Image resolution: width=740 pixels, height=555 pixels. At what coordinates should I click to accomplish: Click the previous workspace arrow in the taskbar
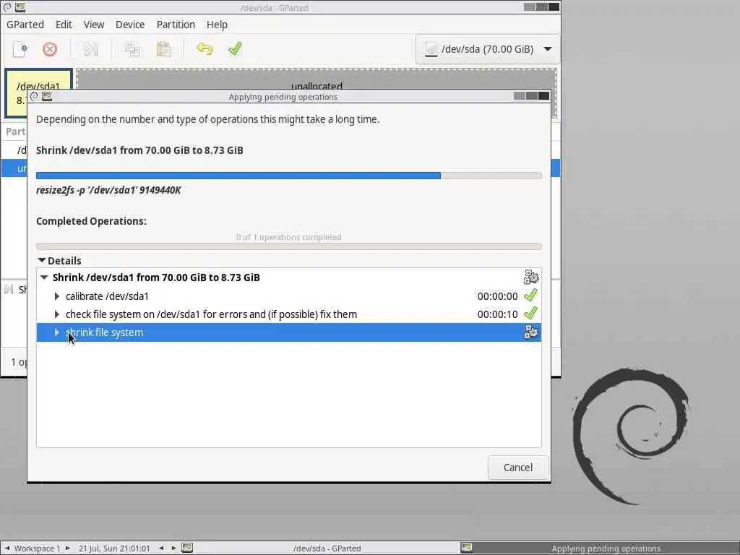7,548
